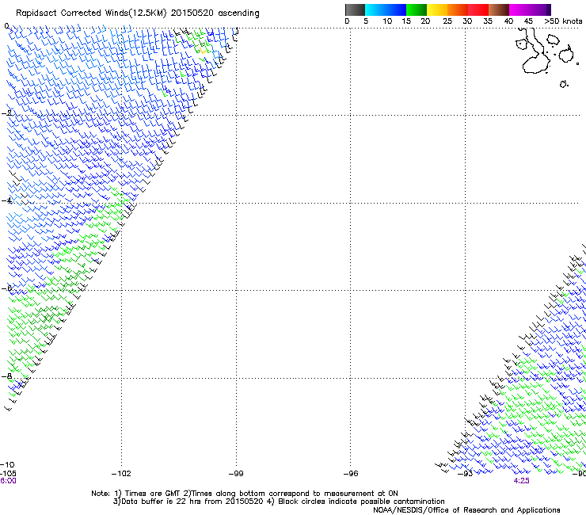Click the '-93' longitude label

[x=466, y=474]
